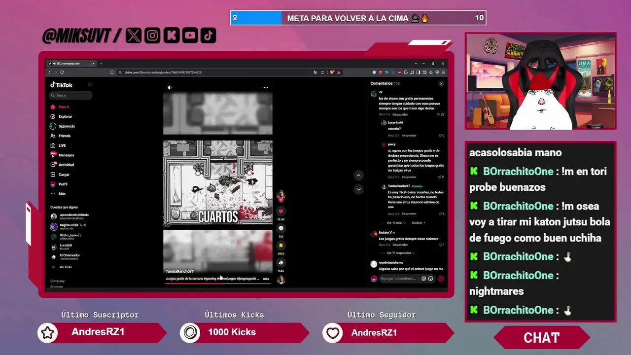Like TumbaRanchoYT's creator reply
This screenshot has width=631, height=355.
tap(441, 214)
